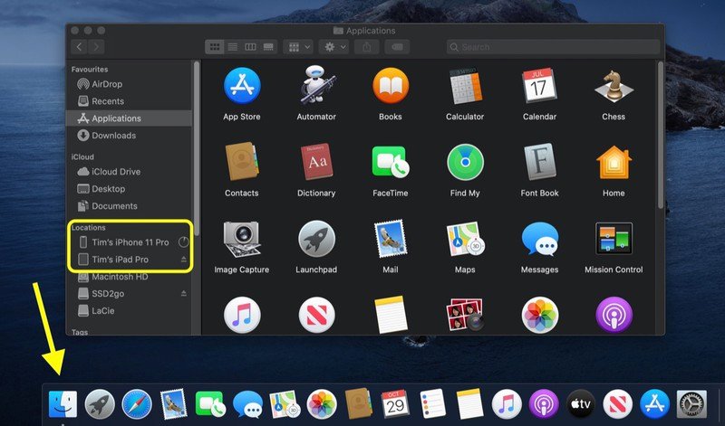Image resolution: width=725 pixels, height=426 pixels.
Task: Go back using the back arrow button
Action: 81,46
